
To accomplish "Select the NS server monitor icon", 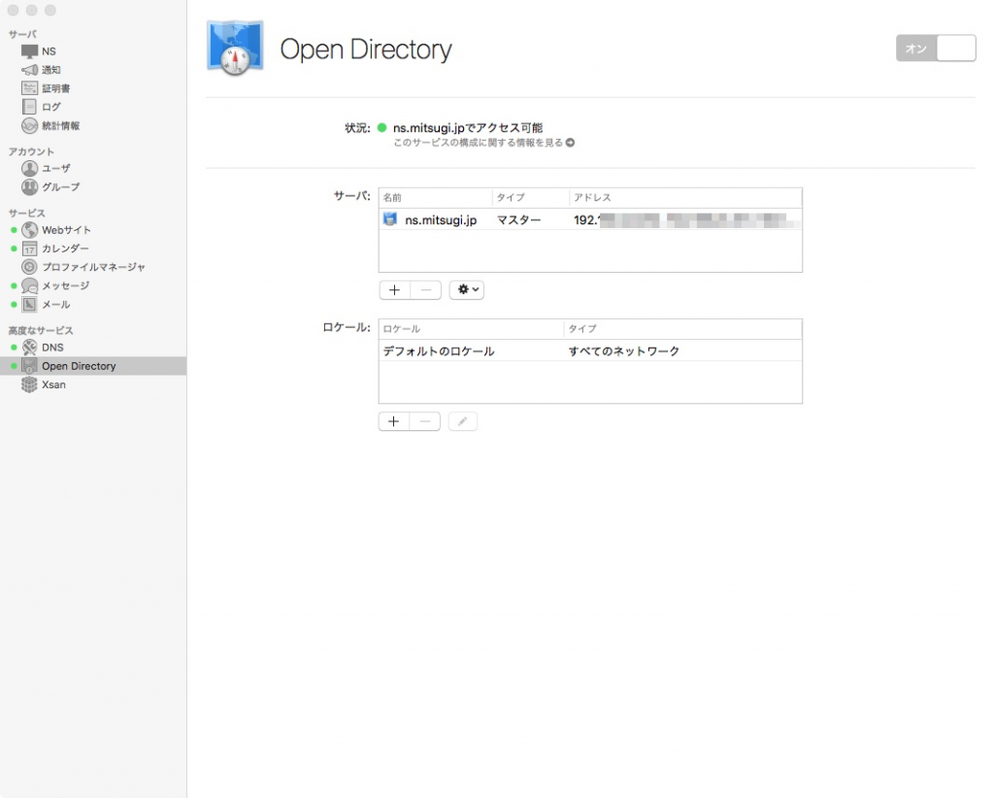I will (29, 51).
